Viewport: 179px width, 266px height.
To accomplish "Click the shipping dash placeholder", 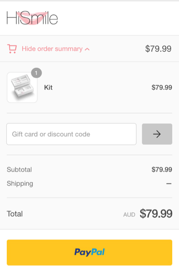I will [169, 184].
